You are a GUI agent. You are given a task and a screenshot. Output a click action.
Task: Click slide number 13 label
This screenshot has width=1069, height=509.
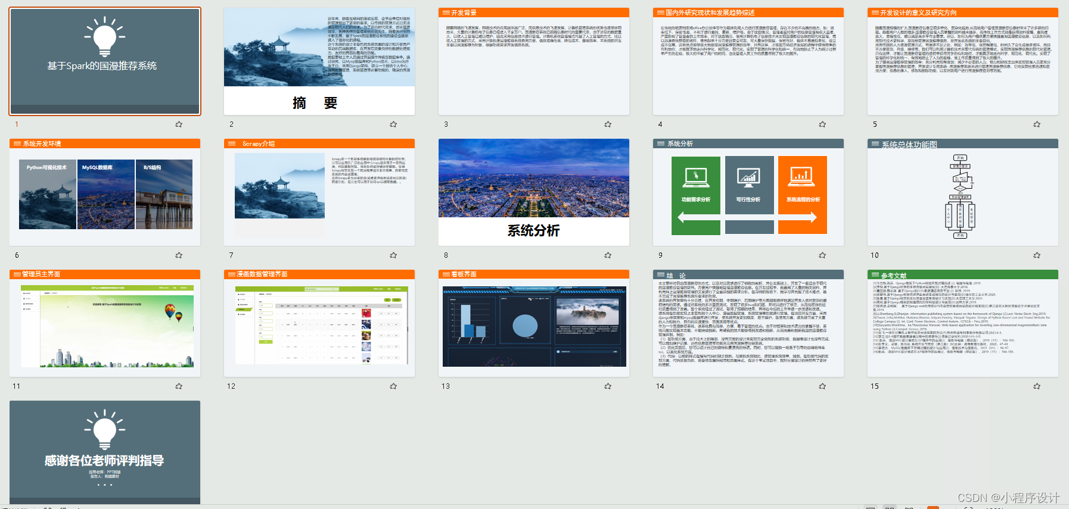tap(446, 386)
